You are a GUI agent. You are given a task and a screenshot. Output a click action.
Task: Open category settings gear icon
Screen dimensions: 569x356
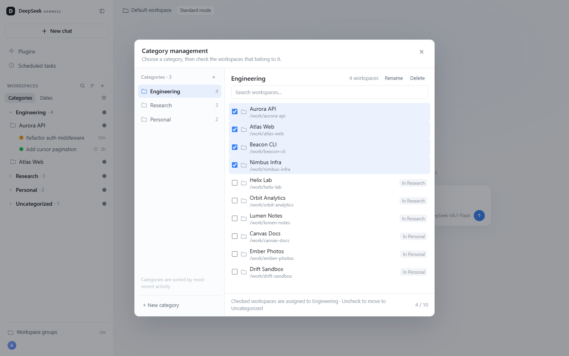pos(104,98)
